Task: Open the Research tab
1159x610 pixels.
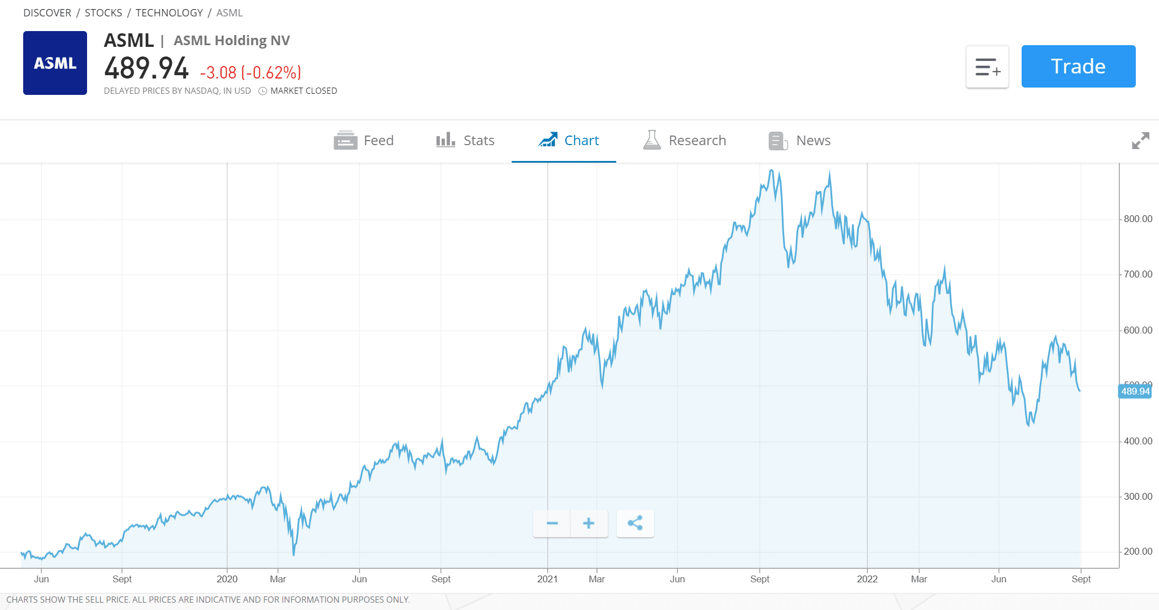Action: 697,140
